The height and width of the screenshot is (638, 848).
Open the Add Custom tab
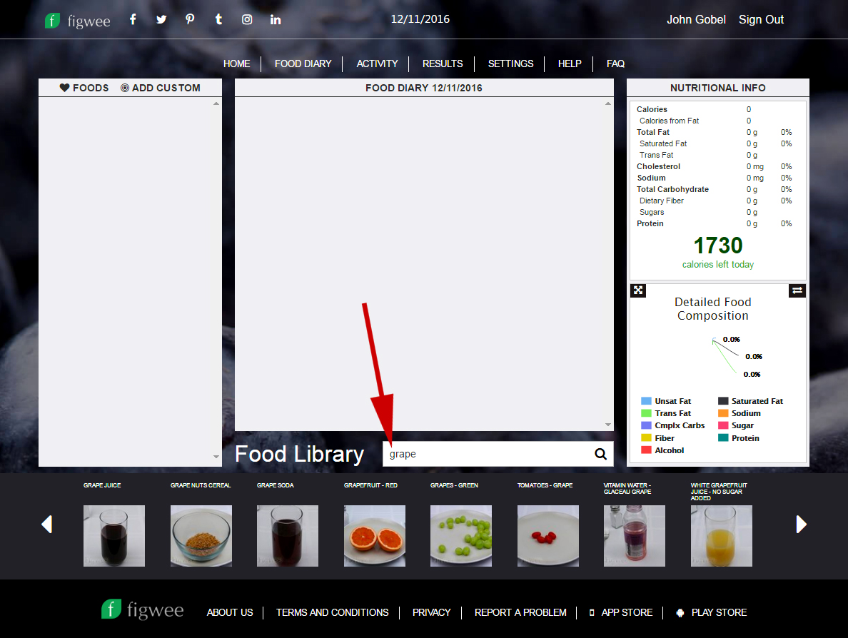tap(160, 88)
